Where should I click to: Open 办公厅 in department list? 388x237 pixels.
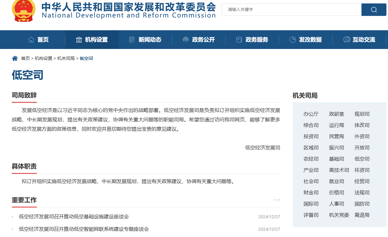311,114
